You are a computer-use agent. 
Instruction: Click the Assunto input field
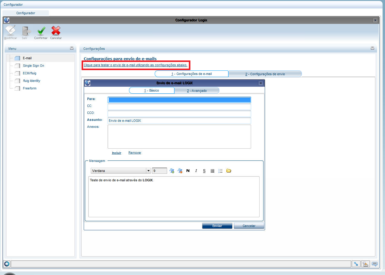coord(180,121)
